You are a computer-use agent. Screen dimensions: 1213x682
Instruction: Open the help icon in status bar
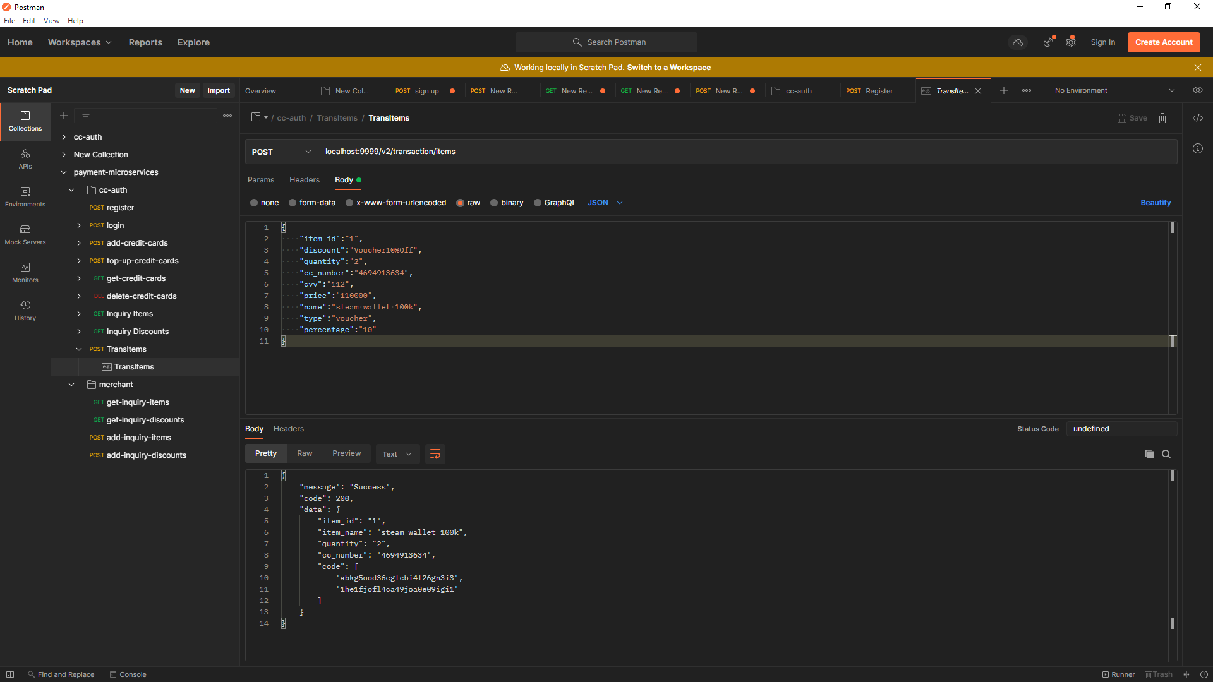(1204, 674)
